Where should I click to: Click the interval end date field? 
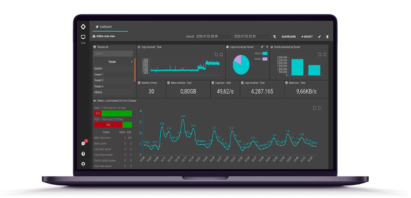tap(251, 37)
